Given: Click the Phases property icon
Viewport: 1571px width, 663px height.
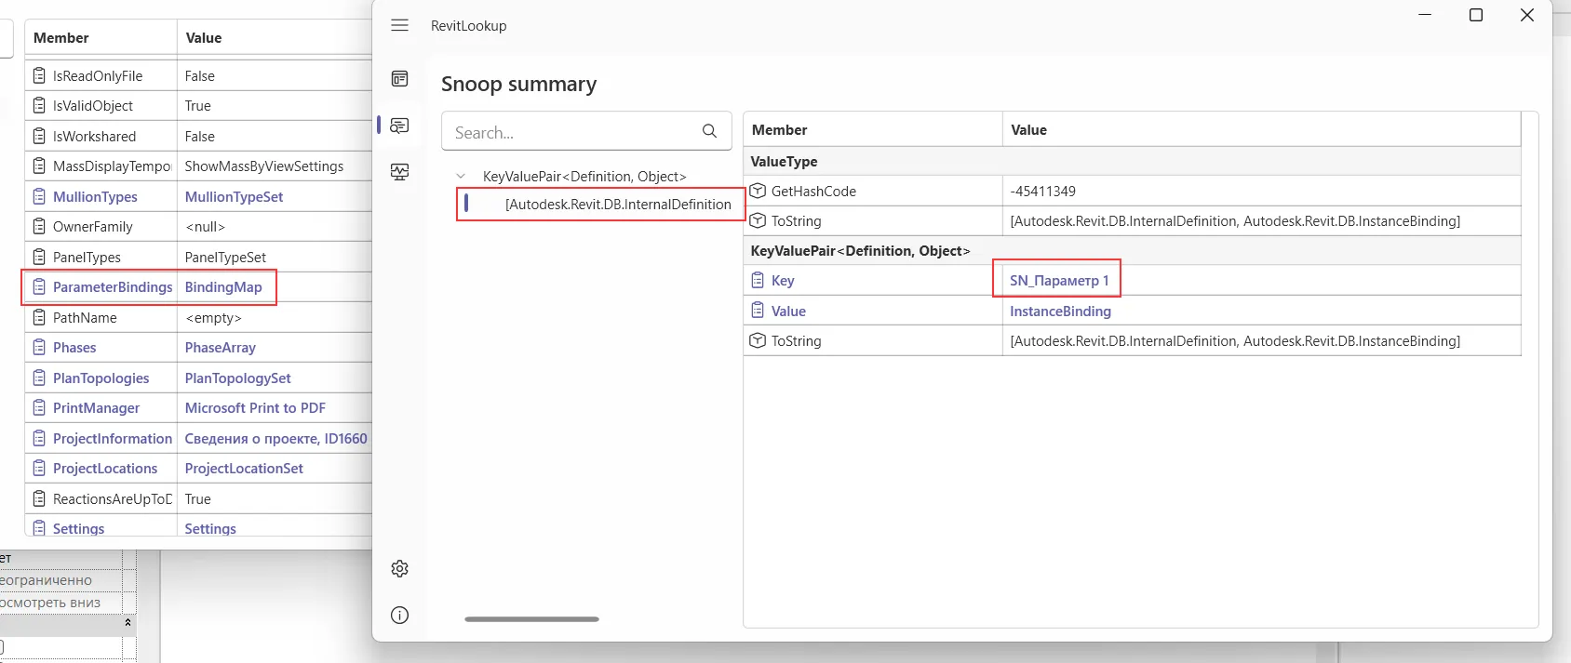Looking at the screenshot, I should pyautogui.click(x=39, y=347).
